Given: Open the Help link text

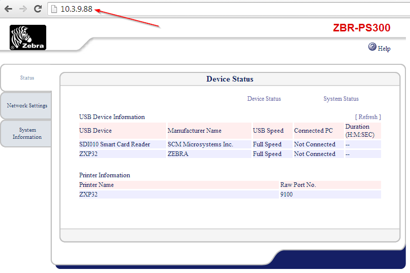Looking at the screenshot, I should tap(384, 49).
